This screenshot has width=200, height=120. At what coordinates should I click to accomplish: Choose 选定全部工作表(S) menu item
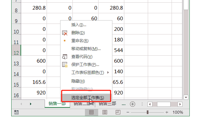point(86,97)
